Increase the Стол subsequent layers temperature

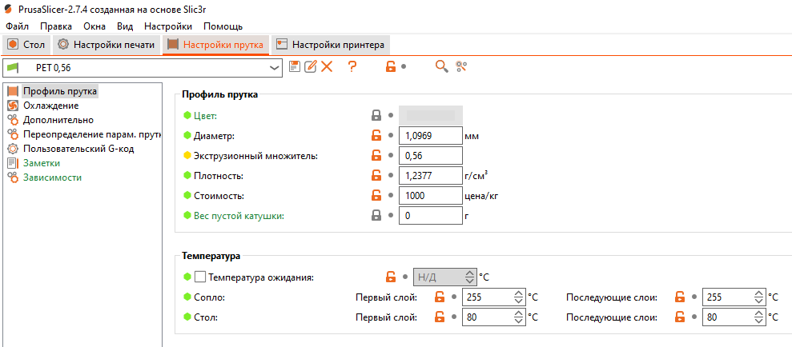[x=758, y=313]
